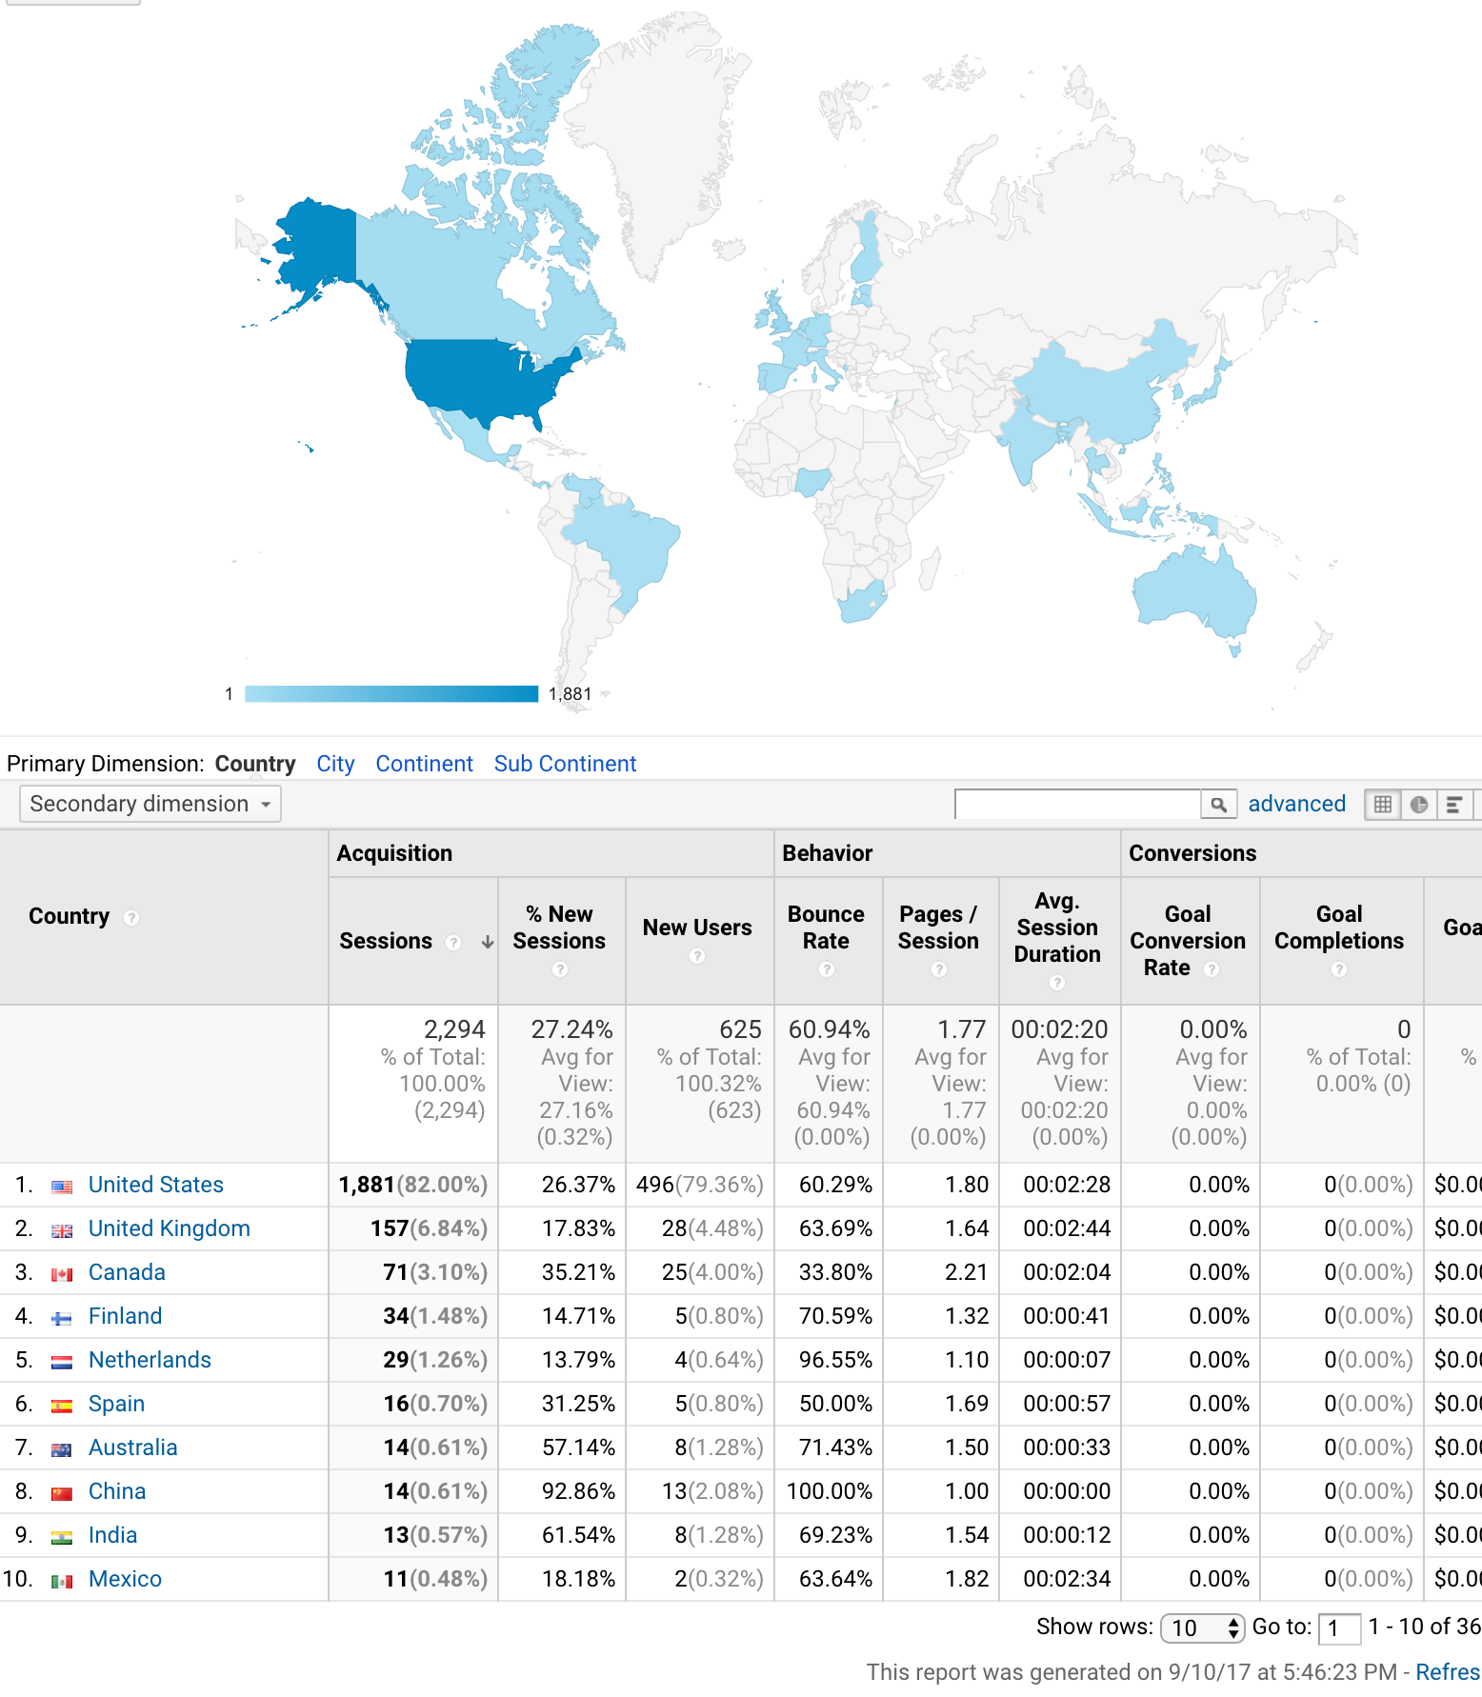This screenshot has height=1697, width=1482.
Task: Click the search magnifier icon button
Action: tap(1218, 805)
